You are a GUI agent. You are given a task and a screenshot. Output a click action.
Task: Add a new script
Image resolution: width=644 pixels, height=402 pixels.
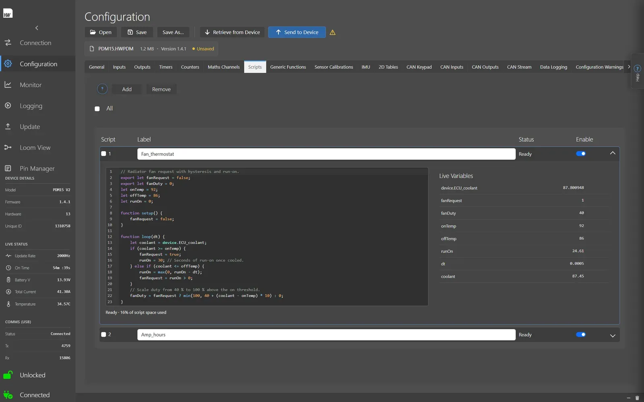[x=127, y=89]
